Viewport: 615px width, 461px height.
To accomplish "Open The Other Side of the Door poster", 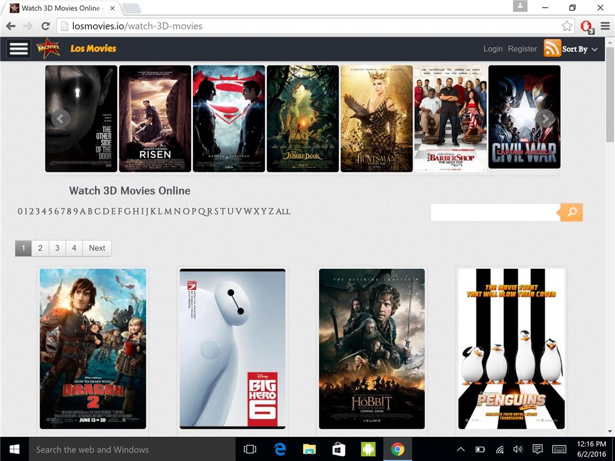I will (x=81, y=118).
